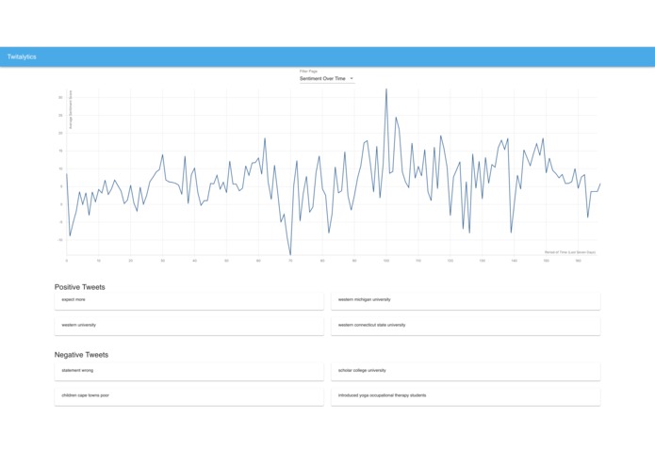This screenshot has height=465, width=655.
Task: Click x-axis tick label 100
Action: (386, 261)
